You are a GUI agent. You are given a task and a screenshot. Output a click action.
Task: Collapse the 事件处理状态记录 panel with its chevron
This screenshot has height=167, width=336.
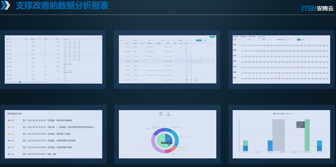click(98, 114)
